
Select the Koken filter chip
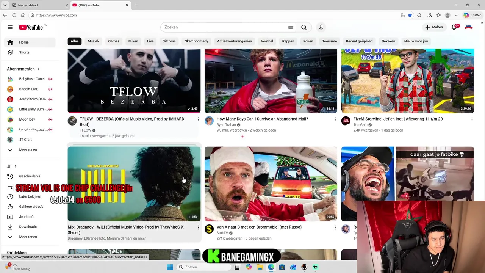(x=308, y=41)
